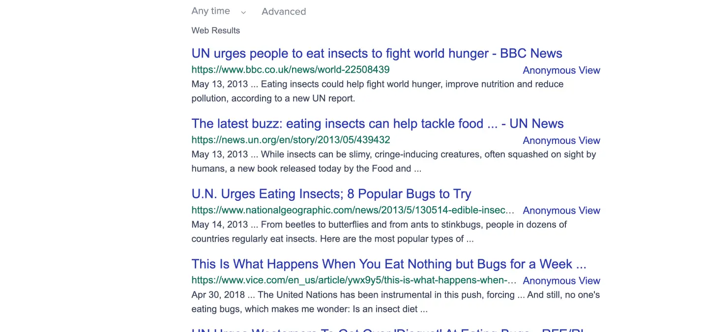Open Anonymous View for the BBC result
706x332 pixels.
tap(561, 70)
